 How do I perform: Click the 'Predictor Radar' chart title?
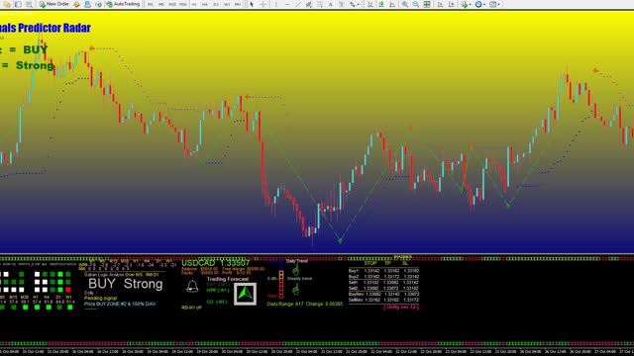coord(54,28)
